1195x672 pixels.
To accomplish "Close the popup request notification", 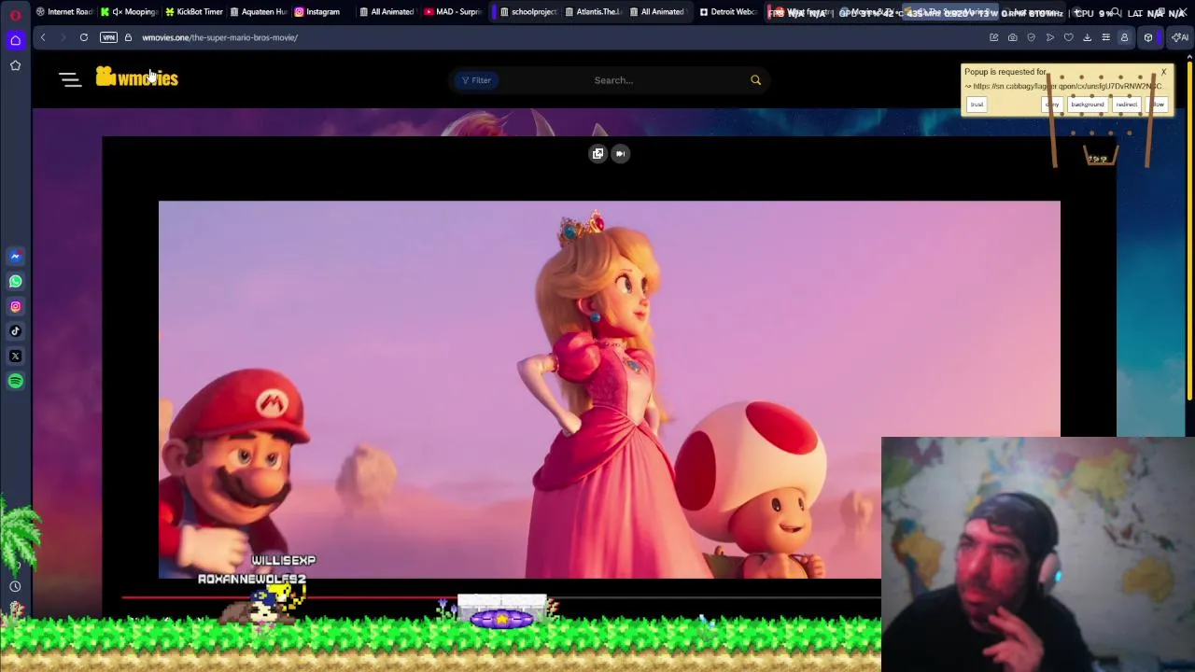I will (1163, 72).
